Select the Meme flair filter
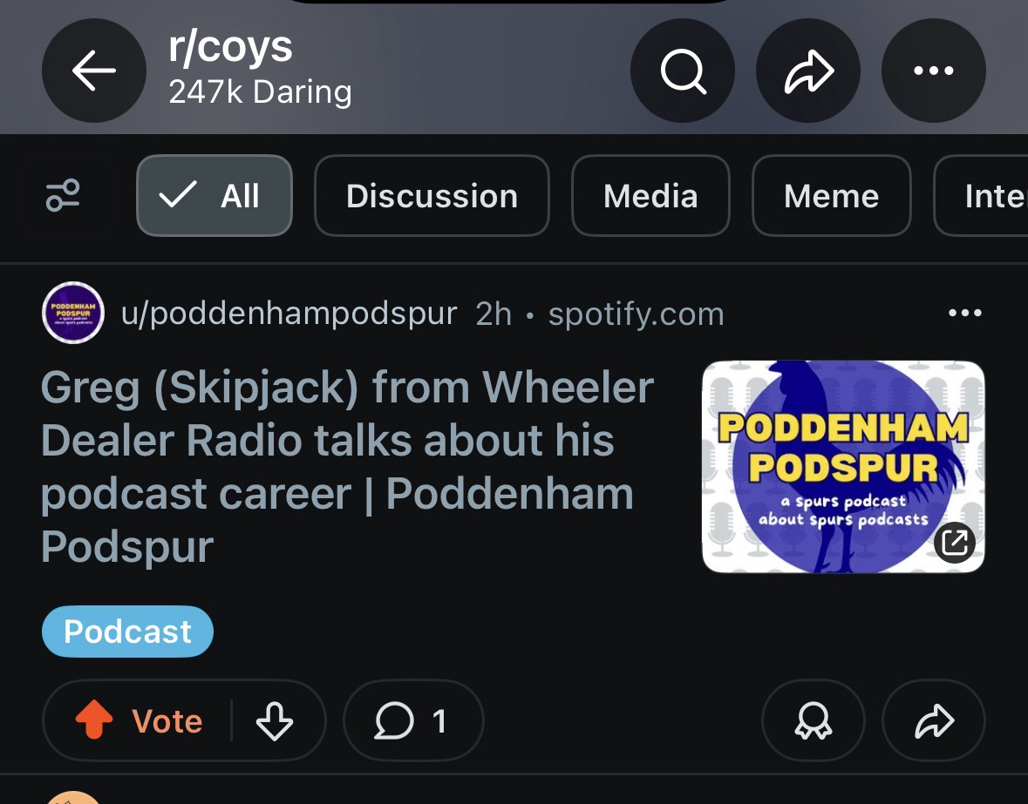The image size is (1028, 804). [x=831, y=196]
